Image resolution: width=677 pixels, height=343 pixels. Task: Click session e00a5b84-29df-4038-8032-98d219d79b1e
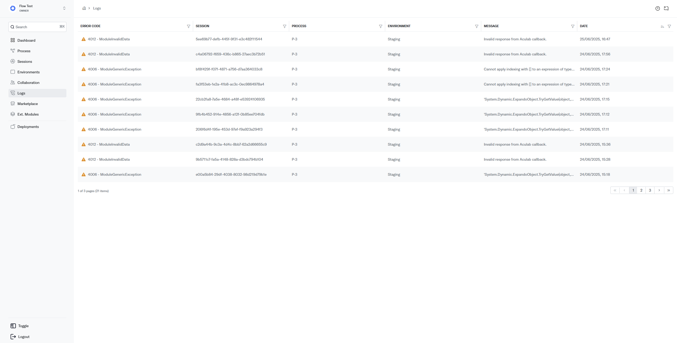tap(231, 174)
